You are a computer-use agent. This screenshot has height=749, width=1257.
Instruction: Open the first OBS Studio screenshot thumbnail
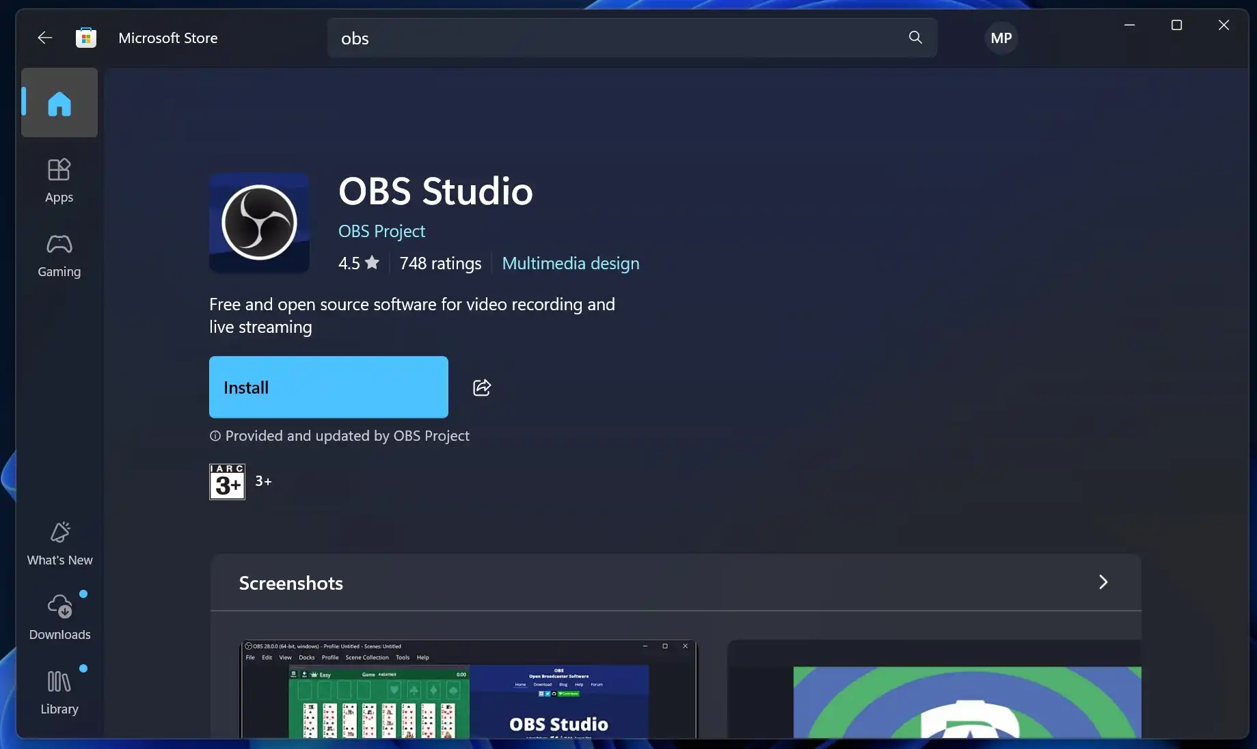(469, 689)
